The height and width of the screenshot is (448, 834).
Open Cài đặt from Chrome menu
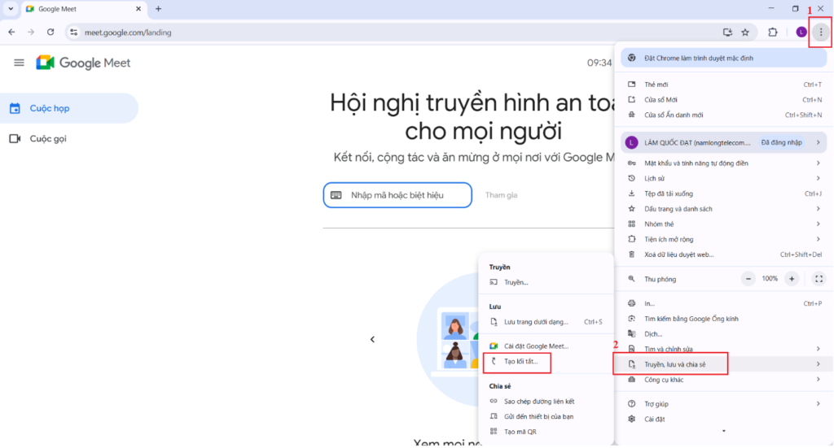(654, 420)
